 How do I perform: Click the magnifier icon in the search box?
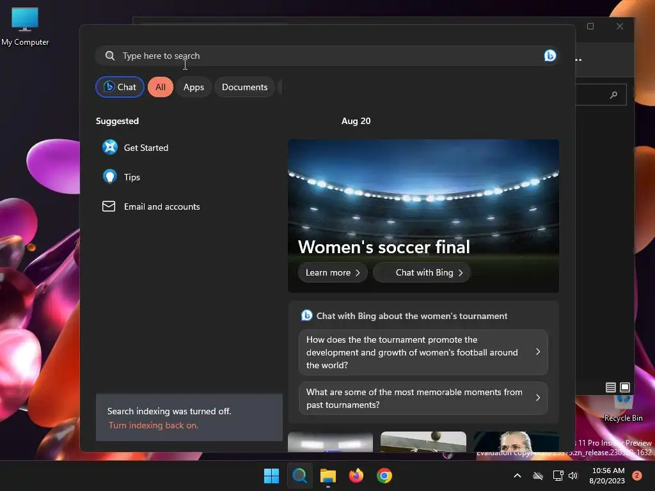pos(110,56)
